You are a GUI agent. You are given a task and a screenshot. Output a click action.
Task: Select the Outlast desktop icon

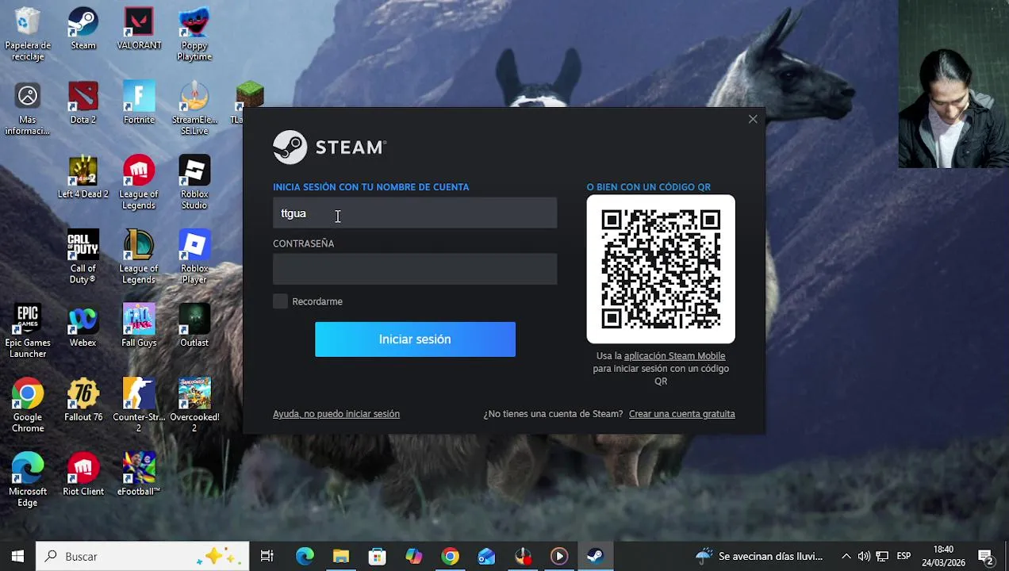click(194, 327)
